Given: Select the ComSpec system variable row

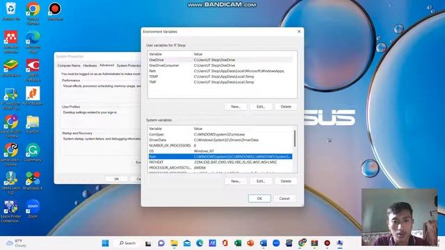Looking at the screenshot, I should coord(220,134).
